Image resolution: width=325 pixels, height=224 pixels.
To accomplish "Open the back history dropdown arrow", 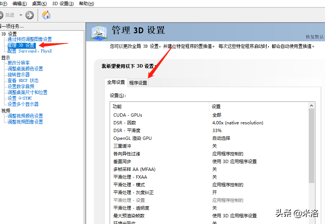I will point(21,15).
